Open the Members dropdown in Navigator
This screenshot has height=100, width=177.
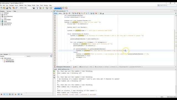click(13, 56)
